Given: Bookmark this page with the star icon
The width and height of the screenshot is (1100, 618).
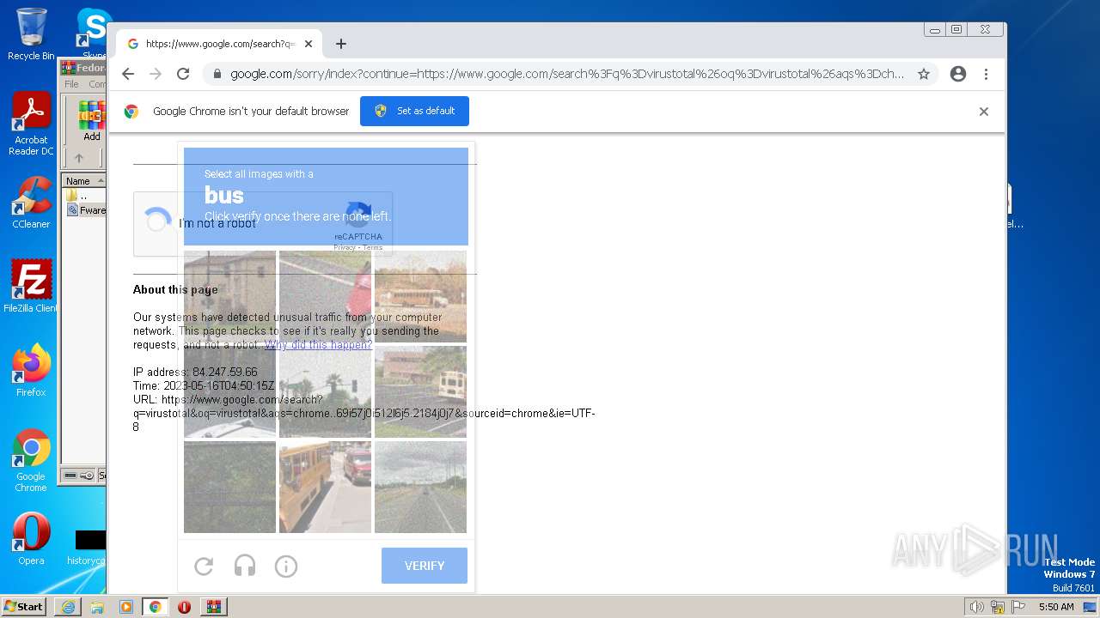Looking at the screenshot, I should (x=924, y=74).
